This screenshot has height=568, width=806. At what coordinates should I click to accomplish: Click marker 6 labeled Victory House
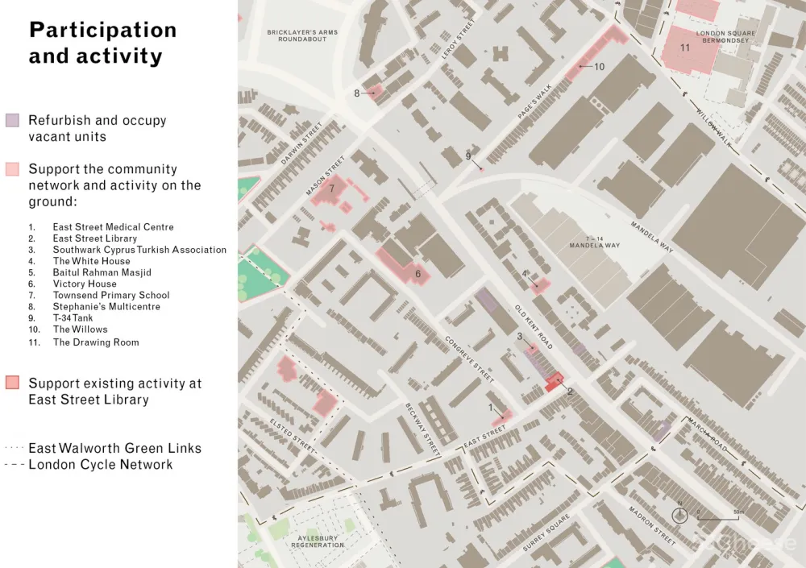pyautogui.click(x=418, y=274)
